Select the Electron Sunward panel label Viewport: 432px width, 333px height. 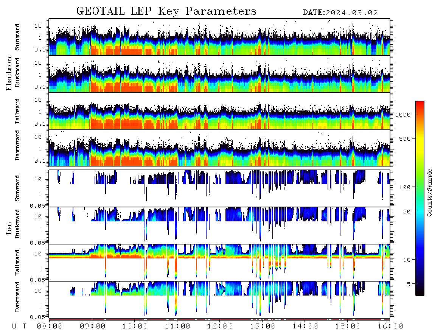click(17, 37)
